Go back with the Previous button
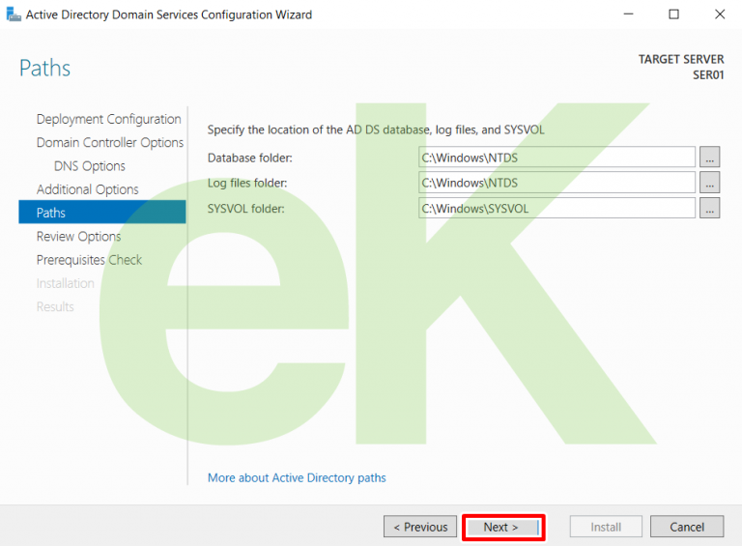Image resolution: width=742 pixels, height=546 pixels. click(x=420, y=527)
